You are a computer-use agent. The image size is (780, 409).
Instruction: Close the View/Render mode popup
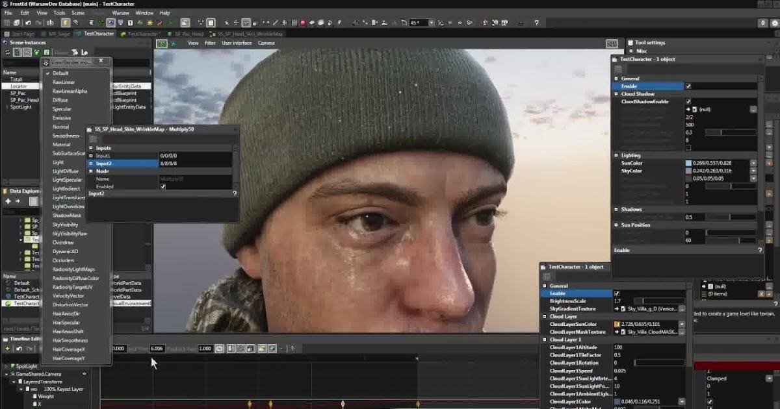click(x=101, y=61)
